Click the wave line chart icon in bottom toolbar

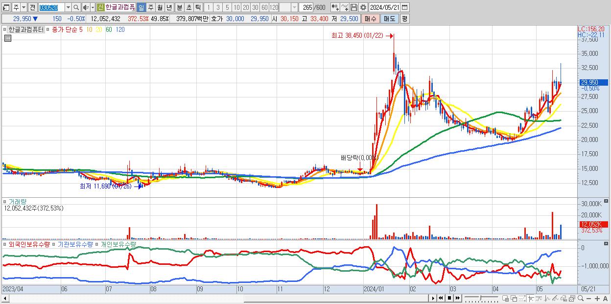tap(539, 298)
